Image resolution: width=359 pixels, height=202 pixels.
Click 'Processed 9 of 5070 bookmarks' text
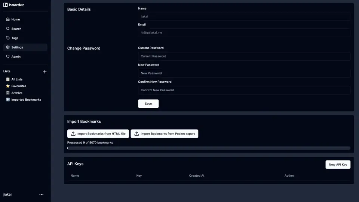click(90, 143)
